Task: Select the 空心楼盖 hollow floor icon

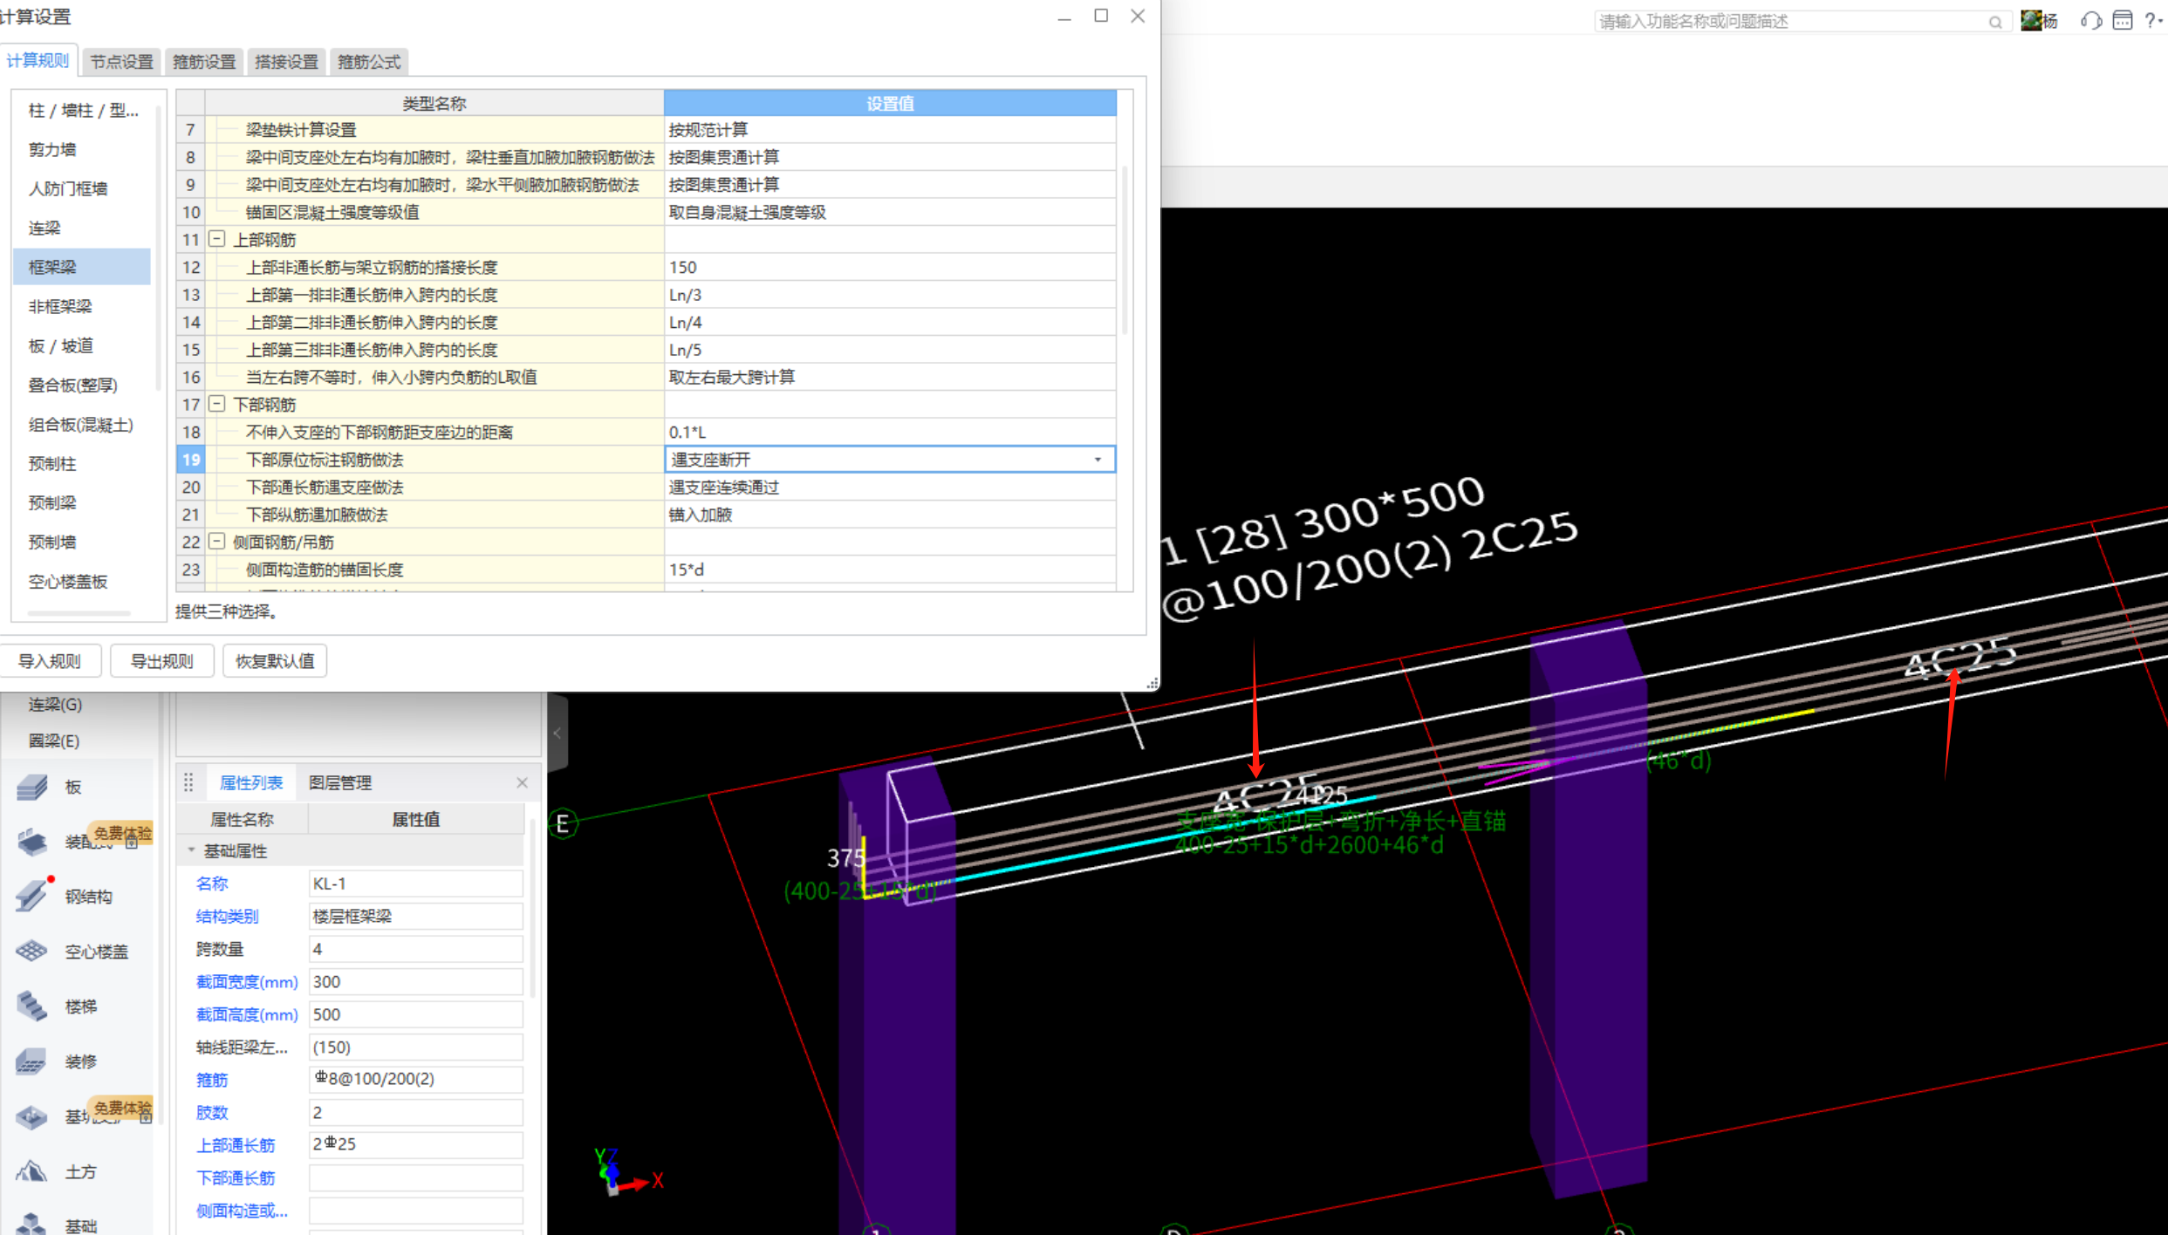Action: [x=32, y=951]
